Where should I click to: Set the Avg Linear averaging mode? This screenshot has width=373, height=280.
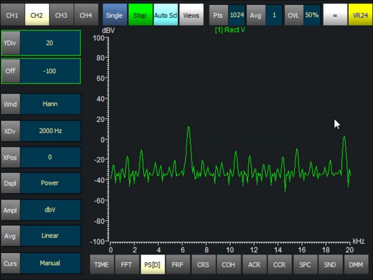[50, 236]
